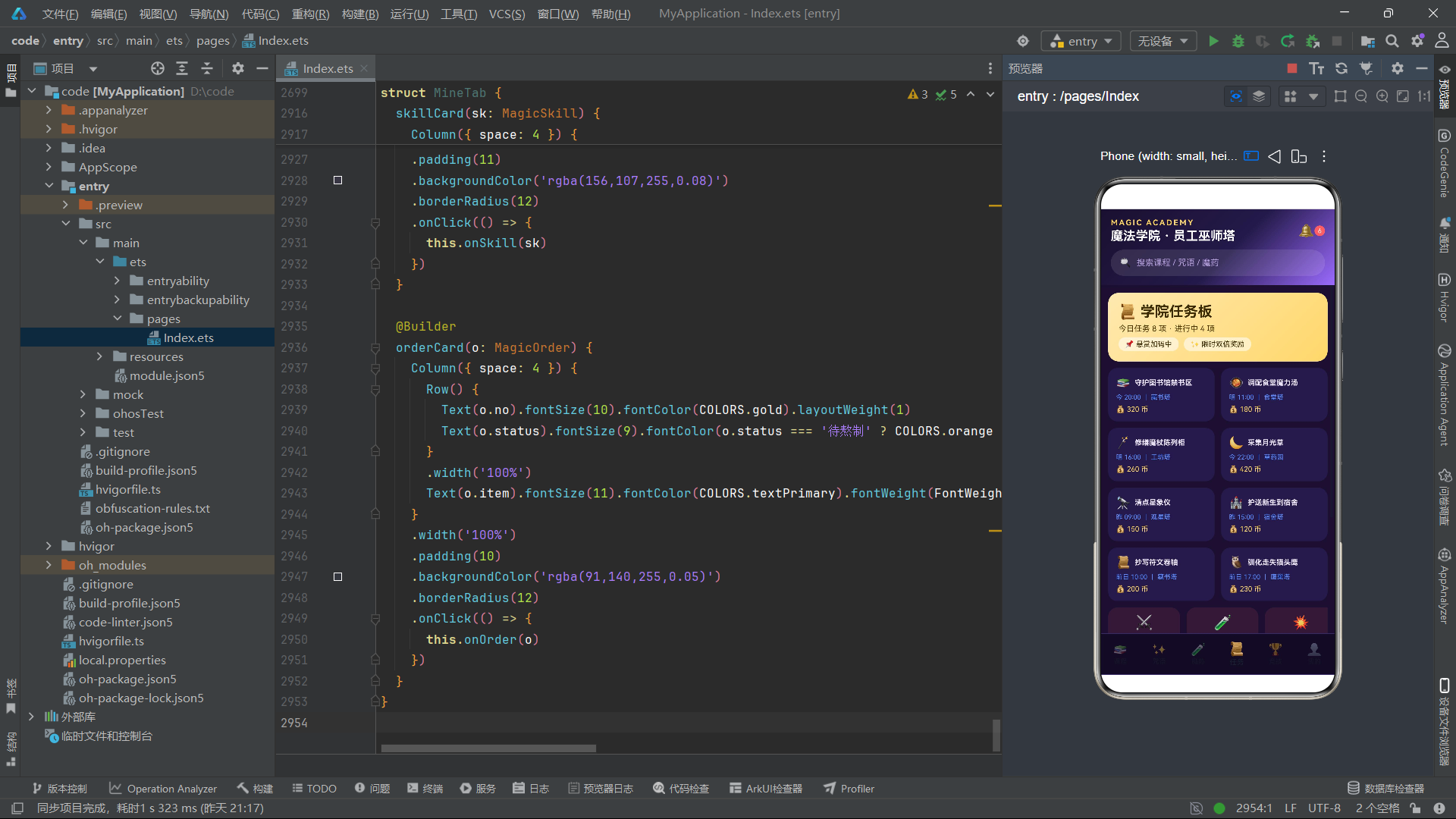Viewport: 1456px width, 819px height.
Task: Fold the orderCard builder at line 2936
Action: pyautogui.click(x=375, y=348)
